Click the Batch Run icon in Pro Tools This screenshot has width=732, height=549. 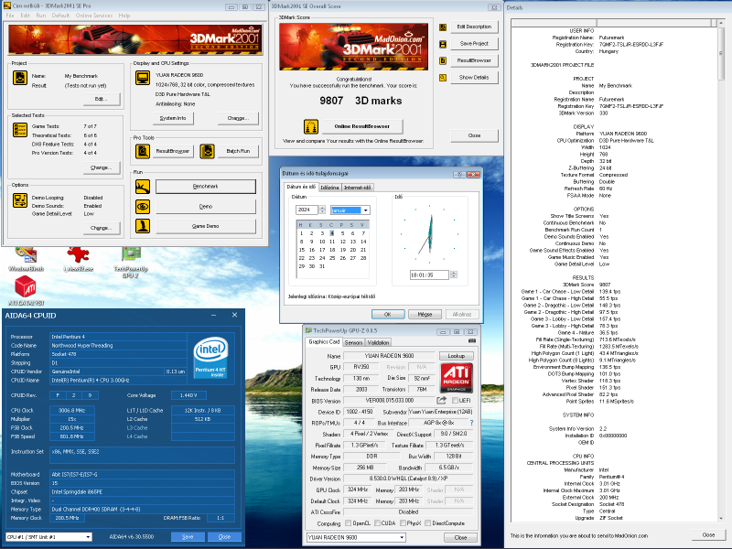coord(208,151)
